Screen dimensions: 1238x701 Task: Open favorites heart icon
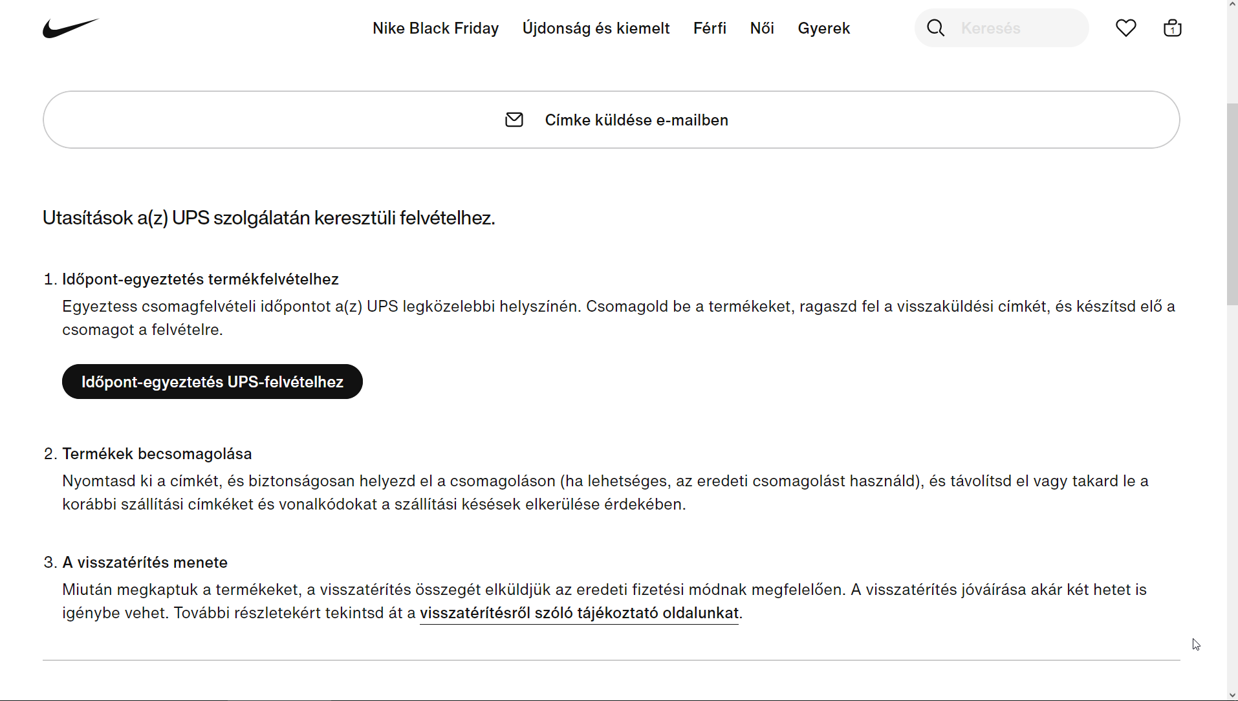1125,28
